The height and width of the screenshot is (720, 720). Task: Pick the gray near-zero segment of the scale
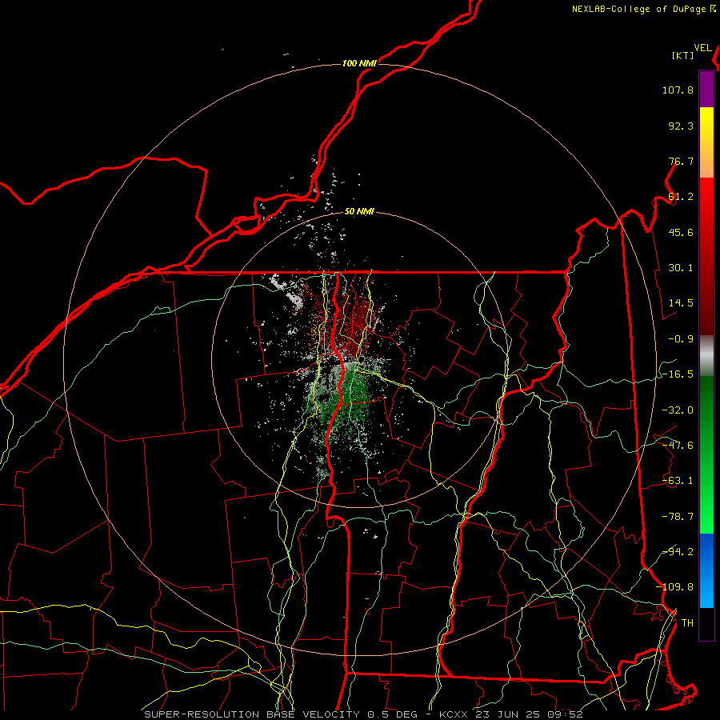coord(706,356)
